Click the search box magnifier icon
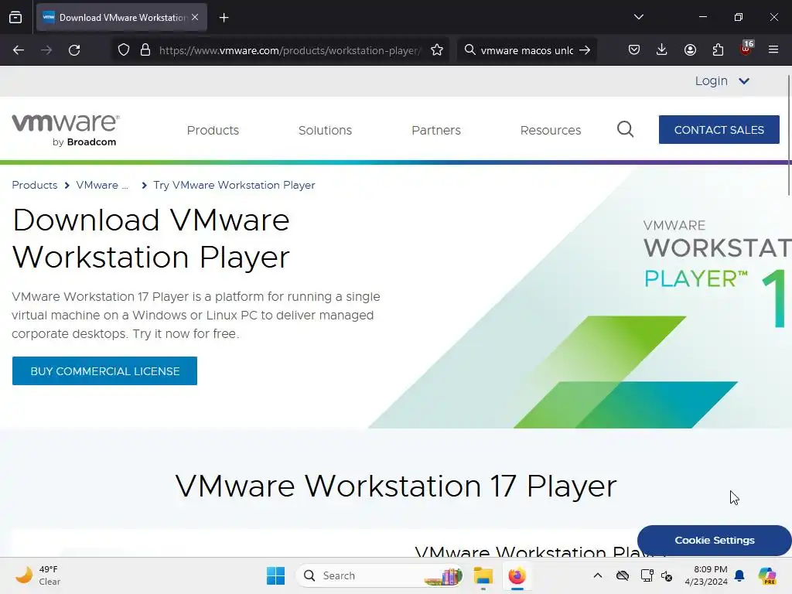Screen dimensions: 792x594 click(469, 50)
